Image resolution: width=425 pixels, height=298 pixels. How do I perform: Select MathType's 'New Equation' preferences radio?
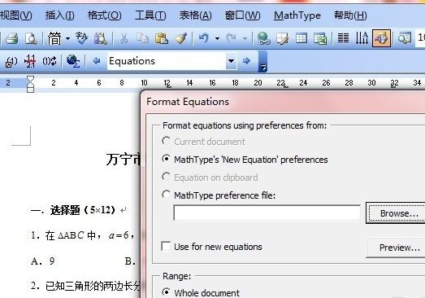[x=166, y=159]
